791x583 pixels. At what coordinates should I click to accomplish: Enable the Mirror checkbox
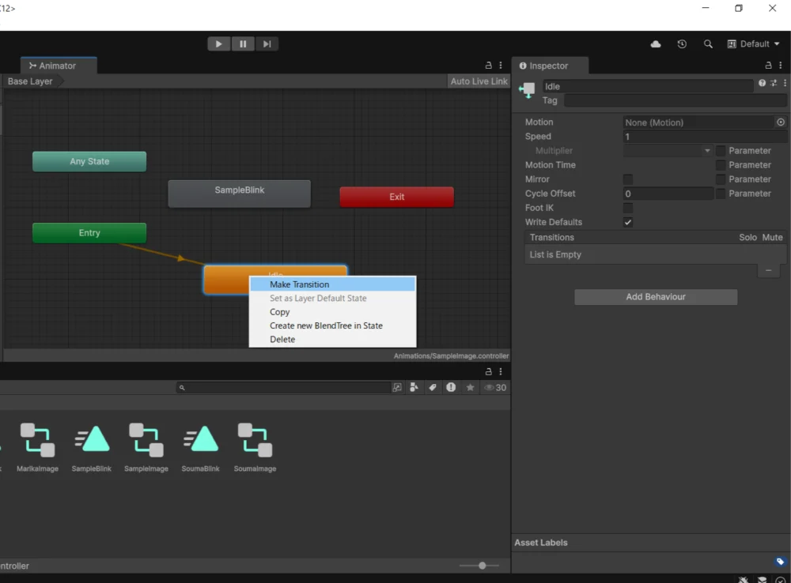click(x=628, y=179)
